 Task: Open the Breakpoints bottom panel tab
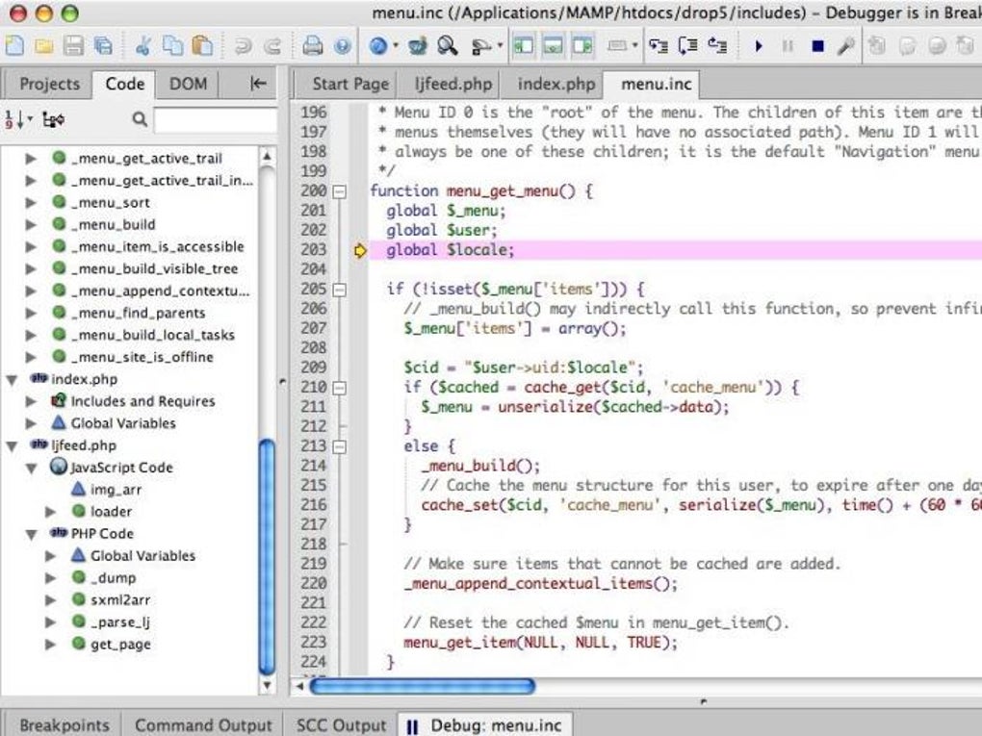point(65,724)
